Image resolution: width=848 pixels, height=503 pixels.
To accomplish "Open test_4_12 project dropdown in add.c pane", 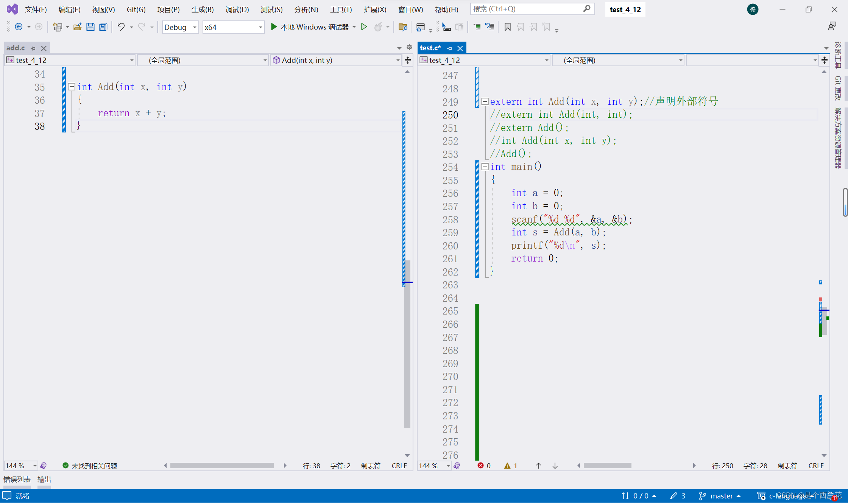I will (x=70, y=60).
